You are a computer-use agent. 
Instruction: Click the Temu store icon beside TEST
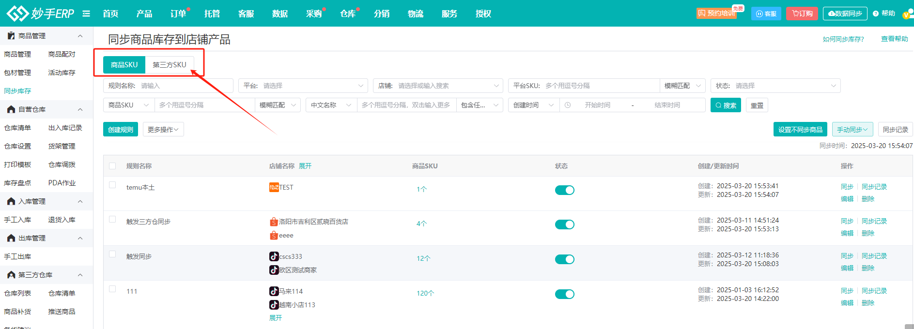pos(274,187)
